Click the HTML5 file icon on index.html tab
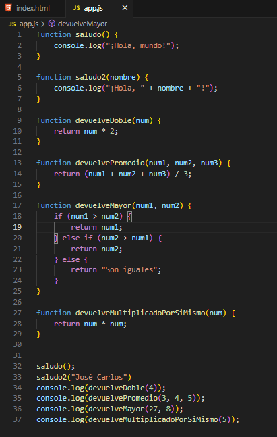This screenshot has height=437, width=277. point(9,8)
